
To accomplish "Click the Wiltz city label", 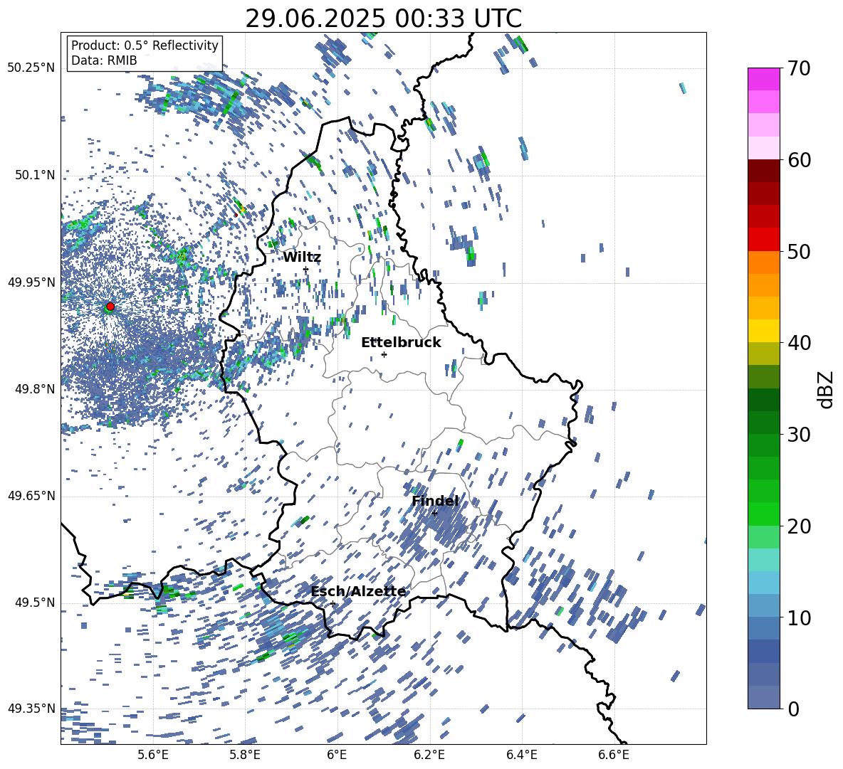I will [x=302, y=258].
